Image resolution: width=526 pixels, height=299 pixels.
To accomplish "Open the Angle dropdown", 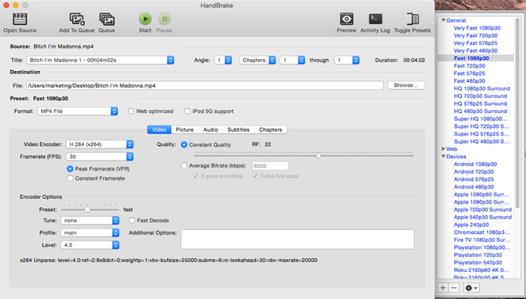I will point(223,60).
